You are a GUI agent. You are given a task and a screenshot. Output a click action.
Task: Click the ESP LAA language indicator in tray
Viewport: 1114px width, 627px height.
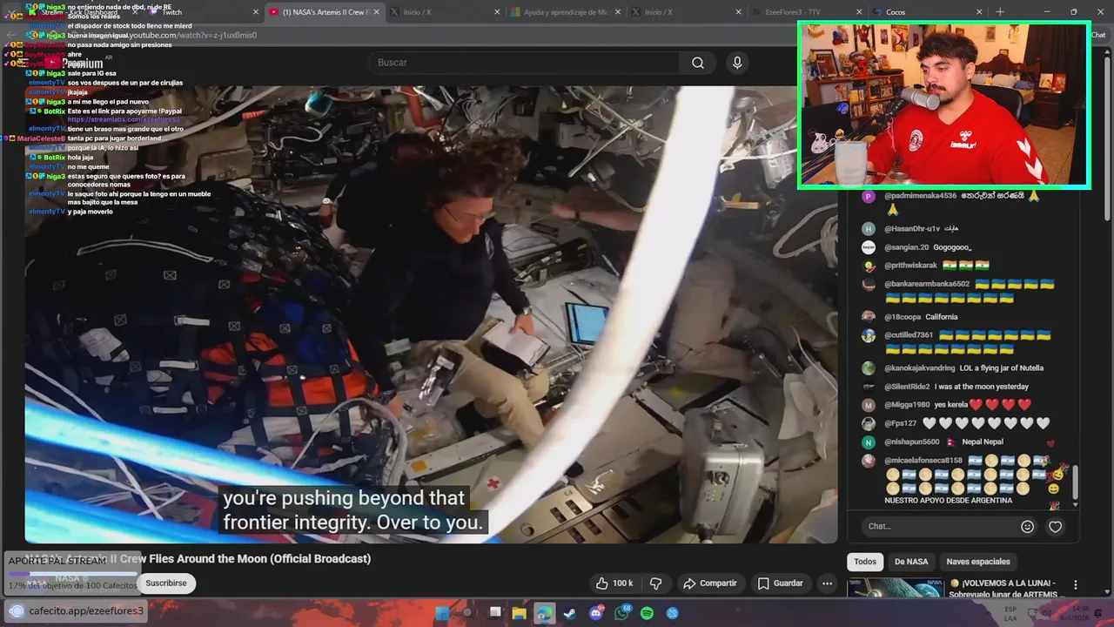click(1011, 612)
